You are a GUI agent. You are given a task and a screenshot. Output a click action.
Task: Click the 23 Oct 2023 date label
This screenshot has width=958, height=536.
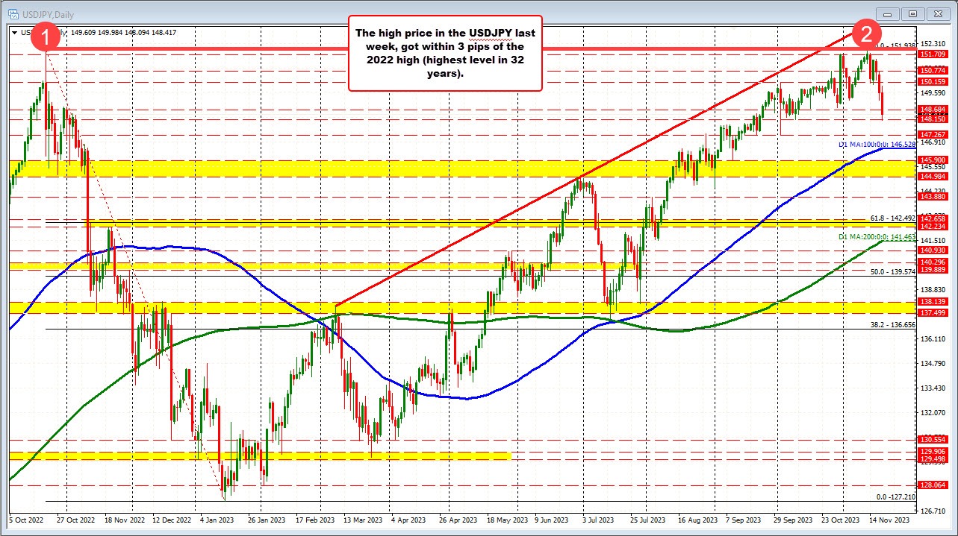tap(841, 521)
